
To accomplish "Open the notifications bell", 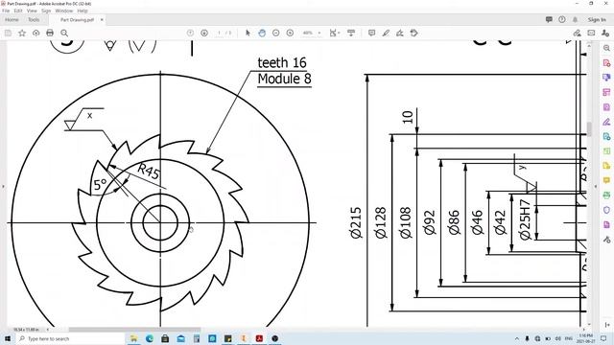I will pyautogui.click(x=576, y=19).
